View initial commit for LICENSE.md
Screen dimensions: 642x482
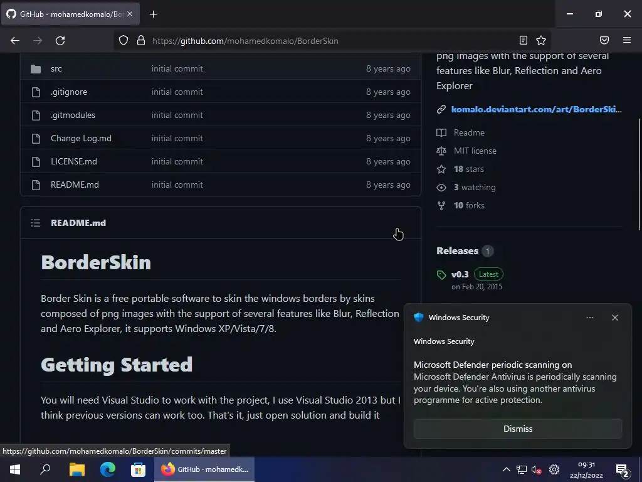[x=177, y=161]
